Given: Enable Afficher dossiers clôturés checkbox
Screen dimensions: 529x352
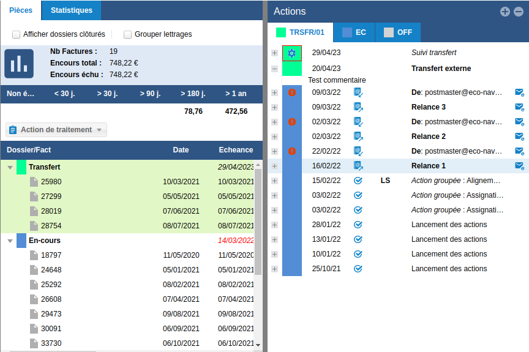Looking at the screenshot, I should tap(17, 34).
